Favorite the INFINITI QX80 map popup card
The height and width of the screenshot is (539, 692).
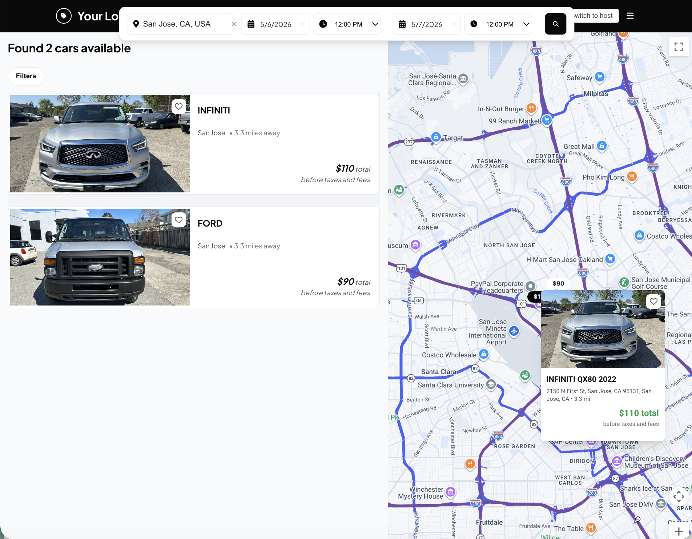click(x=653, y=301)
